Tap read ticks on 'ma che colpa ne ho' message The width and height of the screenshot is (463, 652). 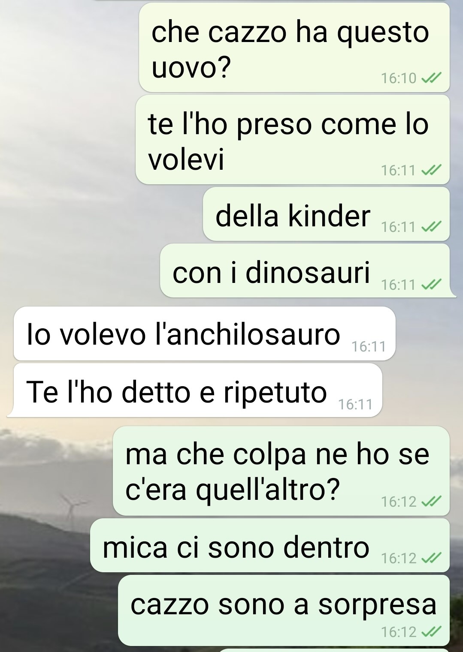tap(431, 501)
